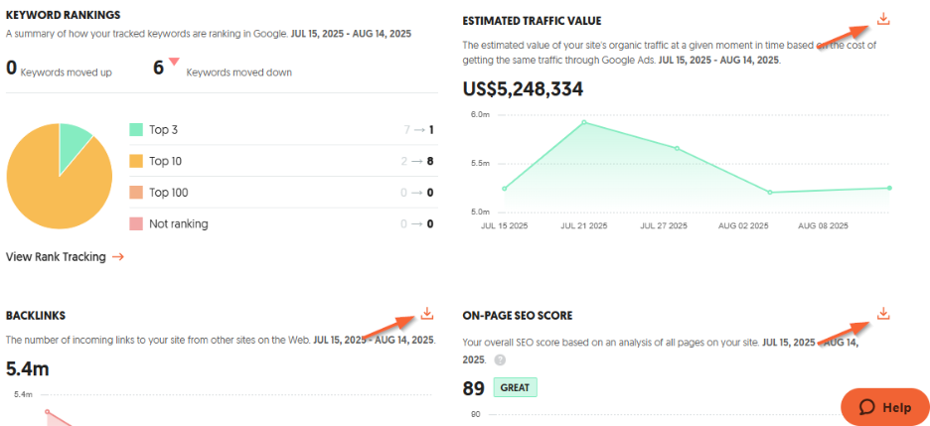930x426 pixels.
Task: Click the Top 100 row label
Action: pos(169,193)
